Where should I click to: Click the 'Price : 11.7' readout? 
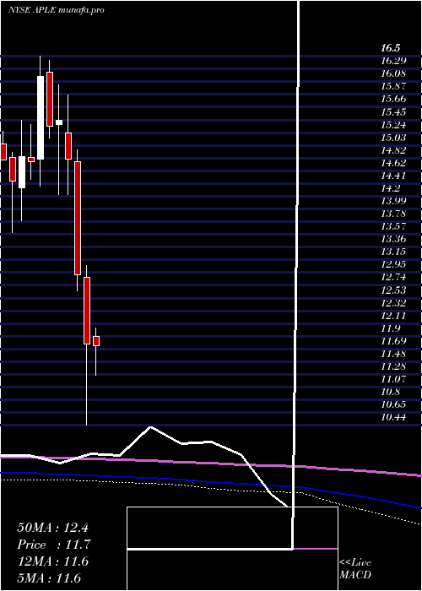click(54, 545)
